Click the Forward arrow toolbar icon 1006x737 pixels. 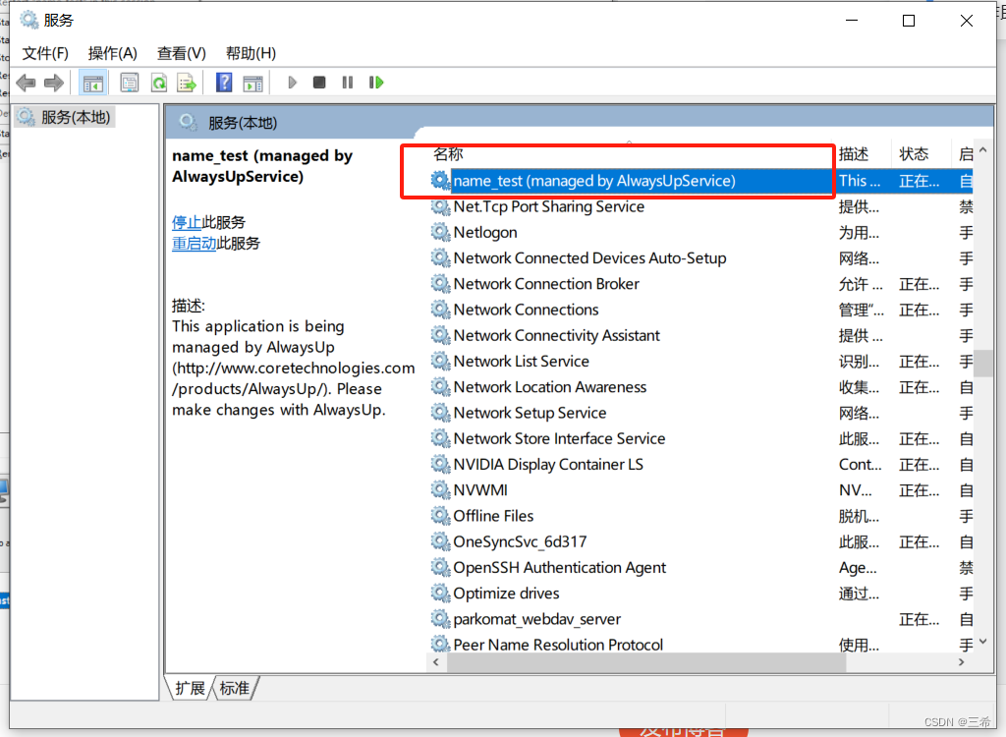click(54, 83)
